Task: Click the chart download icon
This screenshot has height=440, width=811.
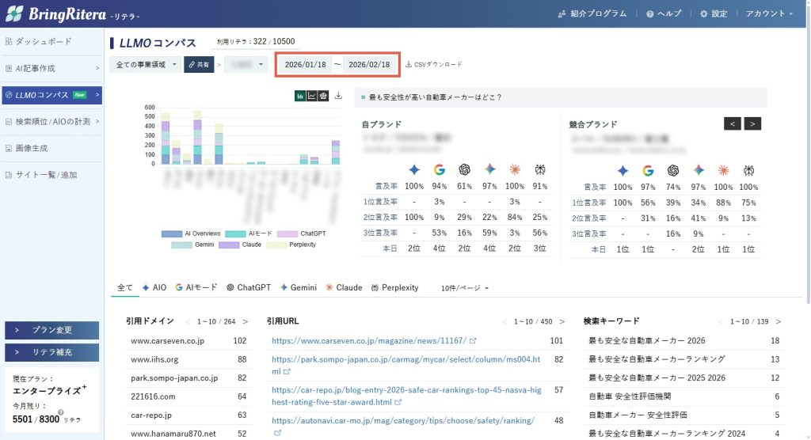Action: 339,96
